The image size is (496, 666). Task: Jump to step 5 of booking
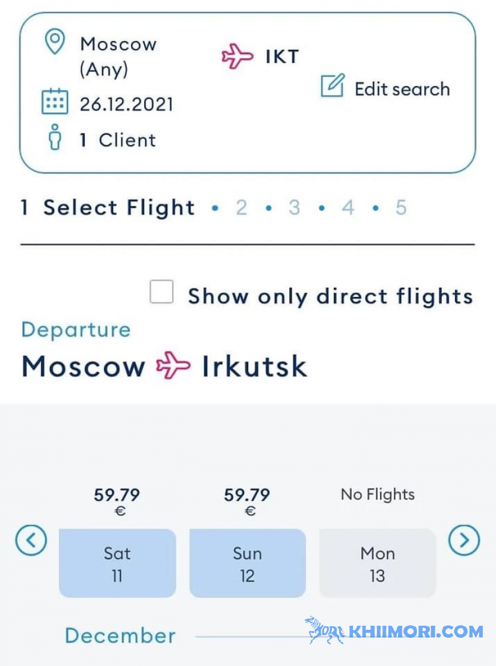[401, 208]
